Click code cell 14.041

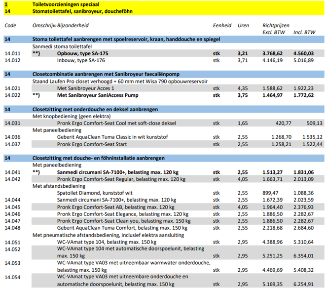[x=12, y=172]
